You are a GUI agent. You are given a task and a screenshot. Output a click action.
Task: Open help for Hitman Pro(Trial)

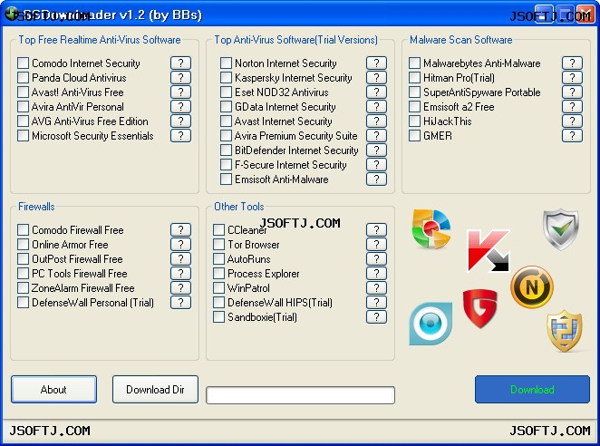tap(573, 77)
